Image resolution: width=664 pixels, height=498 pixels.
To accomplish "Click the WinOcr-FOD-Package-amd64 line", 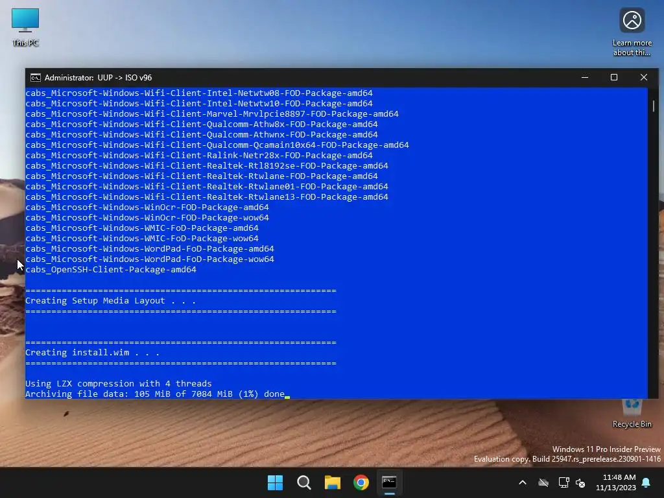I will click(147, 207).
